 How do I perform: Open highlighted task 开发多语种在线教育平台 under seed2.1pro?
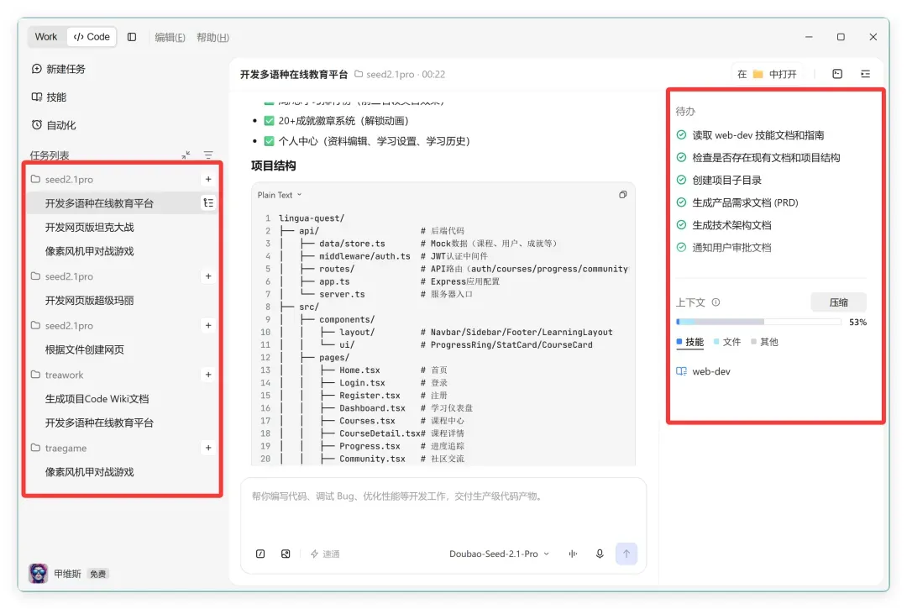tap(99, 203)
